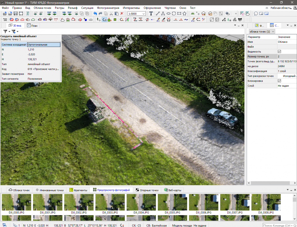Switch to the Облака точек bottom tab
Image resolution: width=297 pixels, height=227 pixels.
coord(19,190)
